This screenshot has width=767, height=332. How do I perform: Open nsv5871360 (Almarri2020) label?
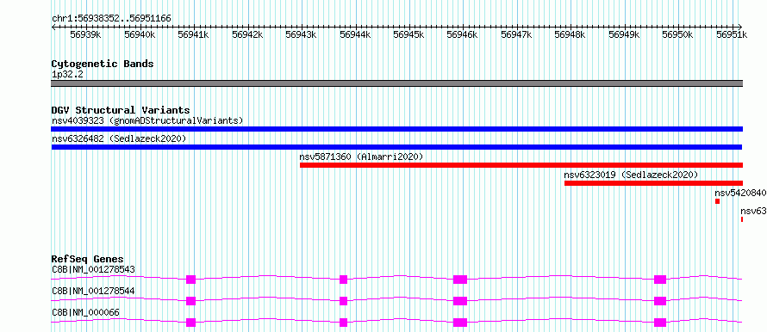tap(361, 157)
